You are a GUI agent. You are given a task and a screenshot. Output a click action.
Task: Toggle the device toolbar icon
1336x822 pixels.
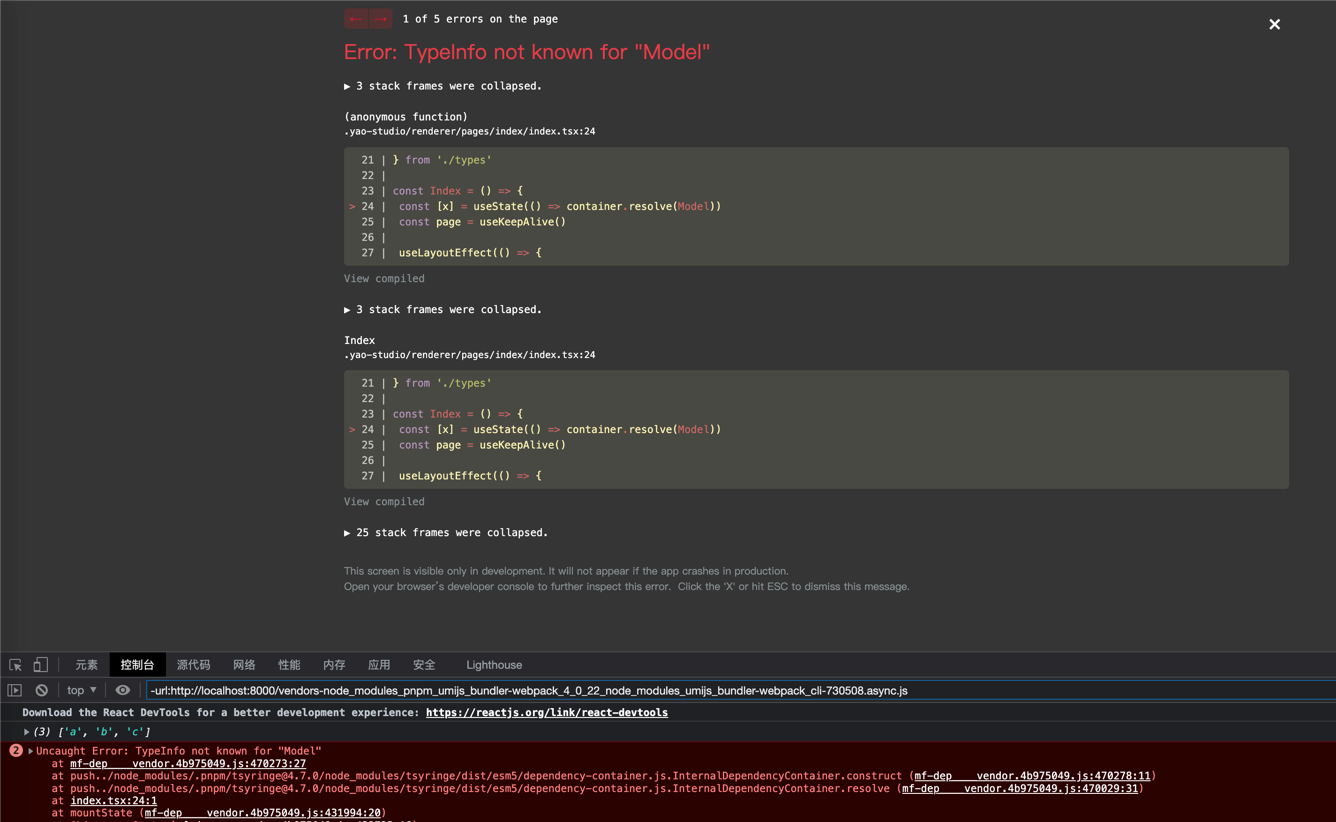[41, 665]
